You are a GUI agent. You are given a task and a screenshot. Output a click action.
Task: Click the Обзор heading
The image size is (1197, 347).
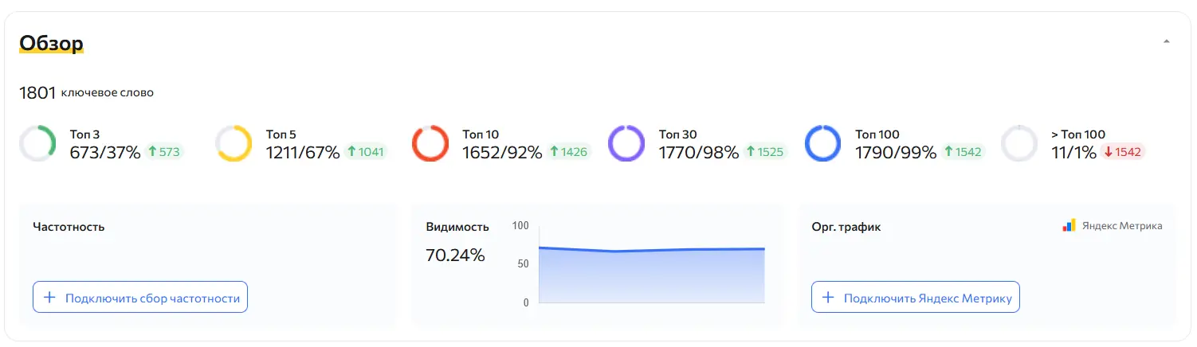pyautogui.click(x=51, y=43)
